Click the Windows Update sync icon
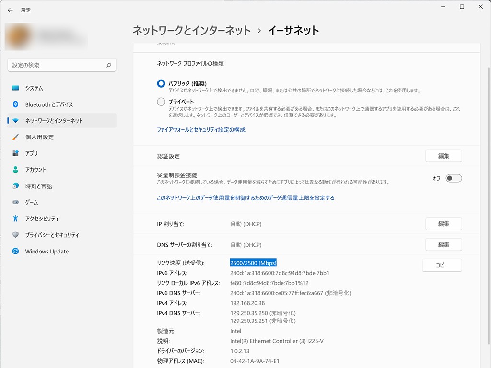This screenshot has height=368, width=491. 15,252
